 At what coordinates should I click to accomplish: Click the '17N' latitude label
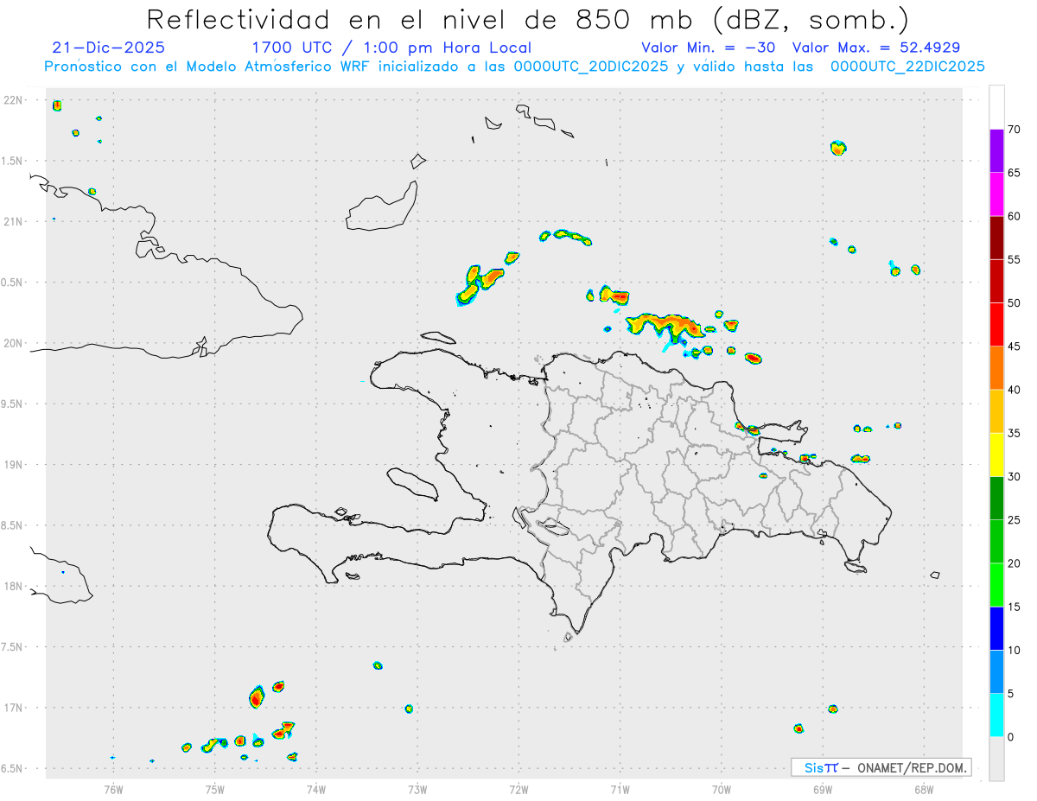(15, 708)
